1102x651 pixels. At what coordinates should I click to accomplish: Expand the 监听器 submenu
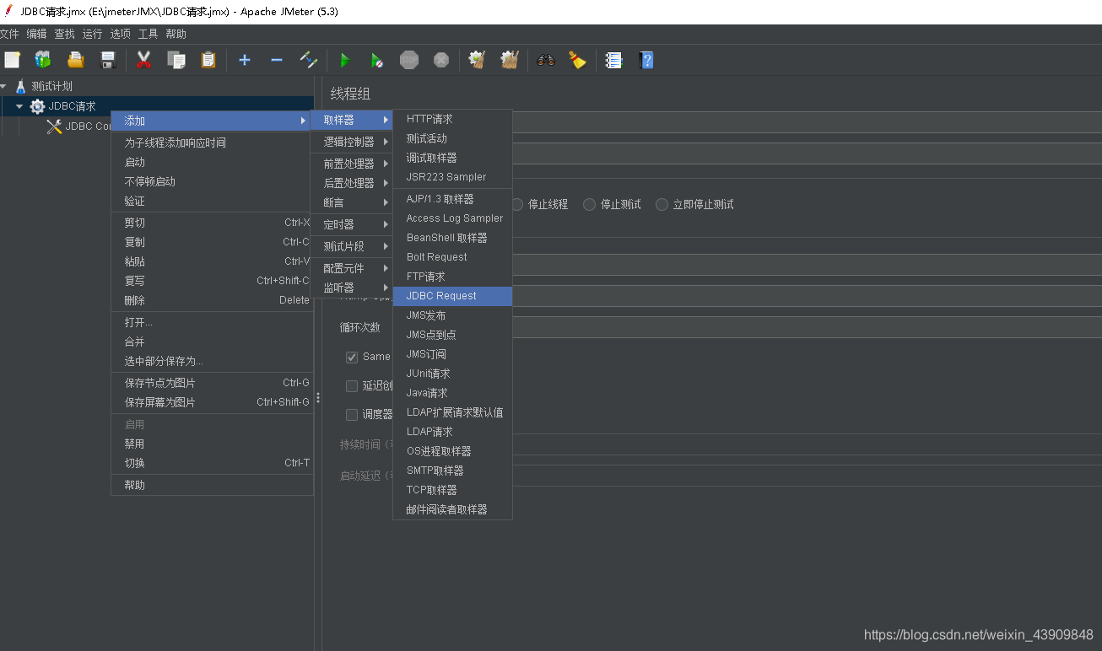tap(353, 288)
